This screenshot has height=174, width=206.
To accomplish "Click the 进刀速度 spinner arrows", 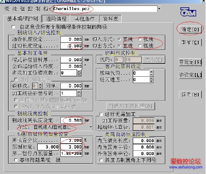I will pyautogui.click(x=151, y=80).
